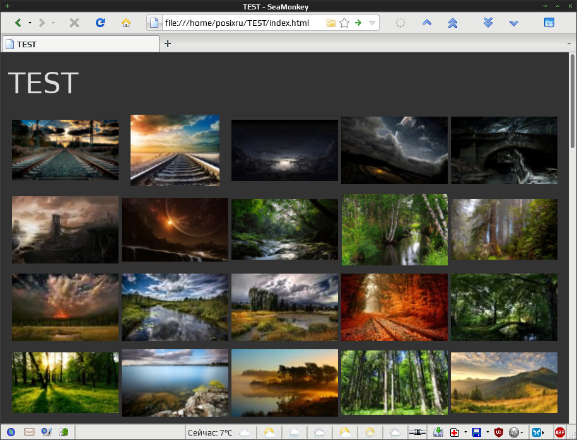The image size is (577, 440).
Task: Reload the page with the blue refresh icon
Action: (100, 23)
